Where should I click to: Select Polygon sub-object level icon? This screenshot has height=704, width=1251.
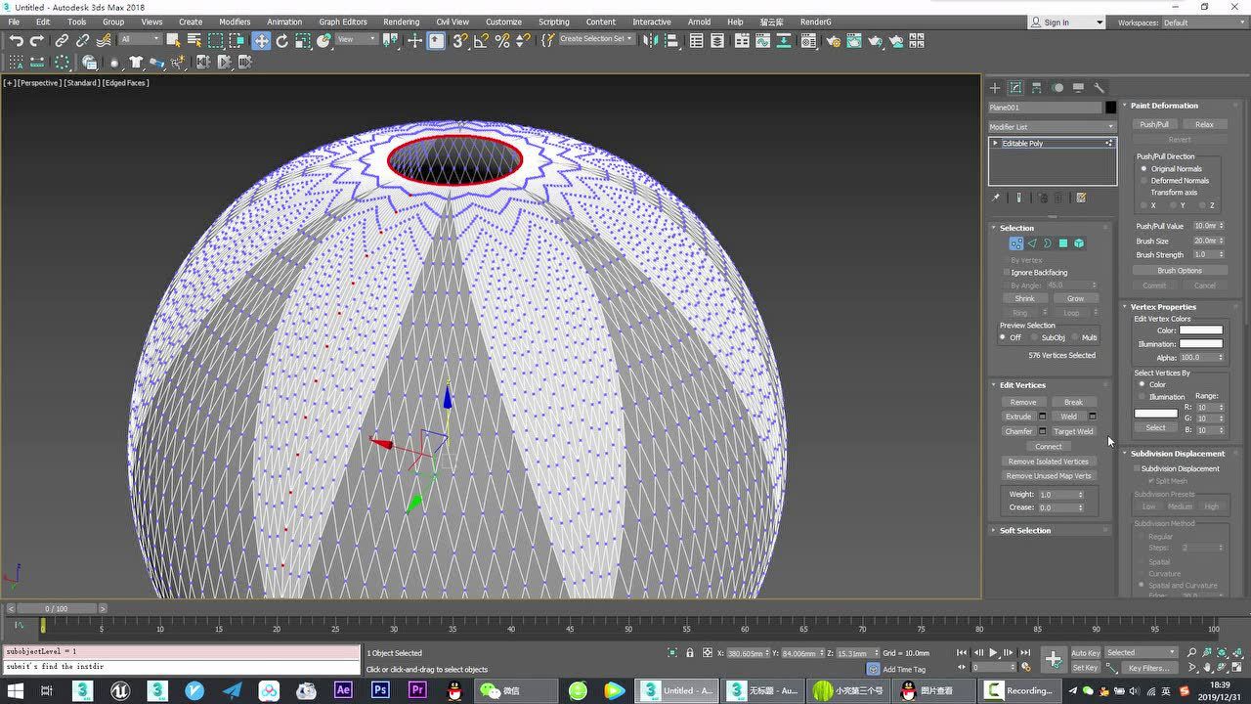1063,243
